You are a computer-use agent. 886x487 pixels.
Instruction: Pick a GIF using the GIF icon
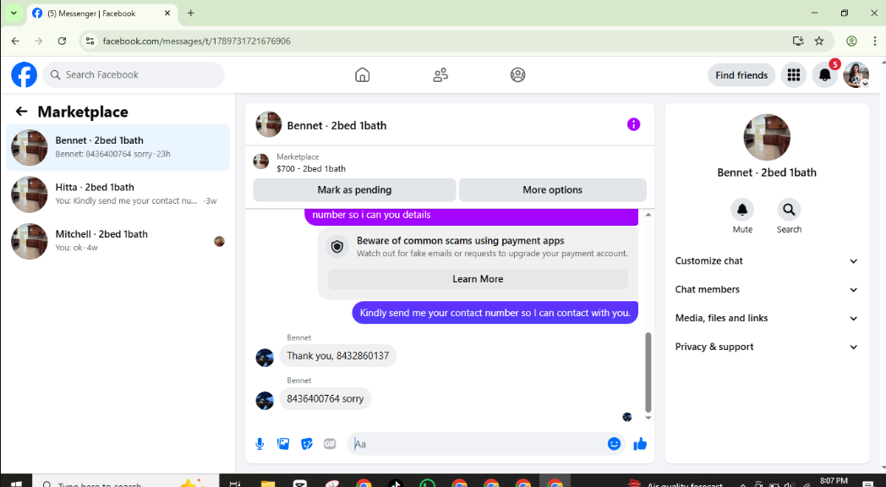(x=330, y=444)
